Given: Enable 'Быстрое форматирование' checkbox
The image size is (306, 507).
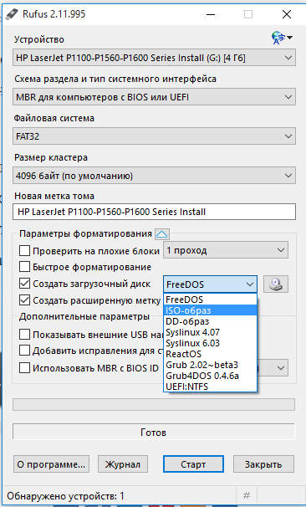Looking at the screenshot, I should point(24,267).
